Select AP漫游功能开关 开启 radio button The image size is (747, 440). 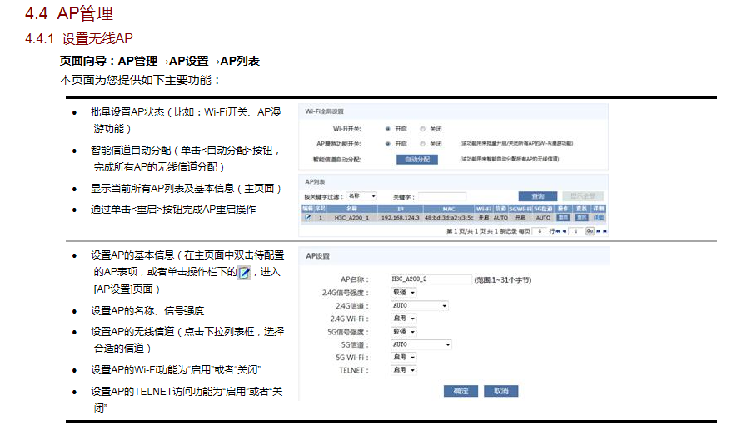click(388, 144)
